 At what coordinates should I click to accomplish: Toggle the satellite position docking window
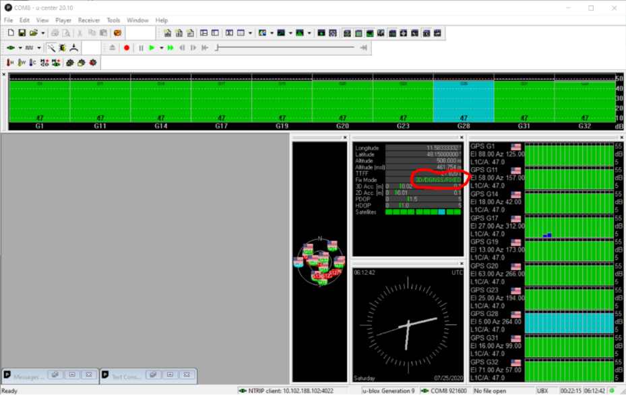tap(347, 33)
